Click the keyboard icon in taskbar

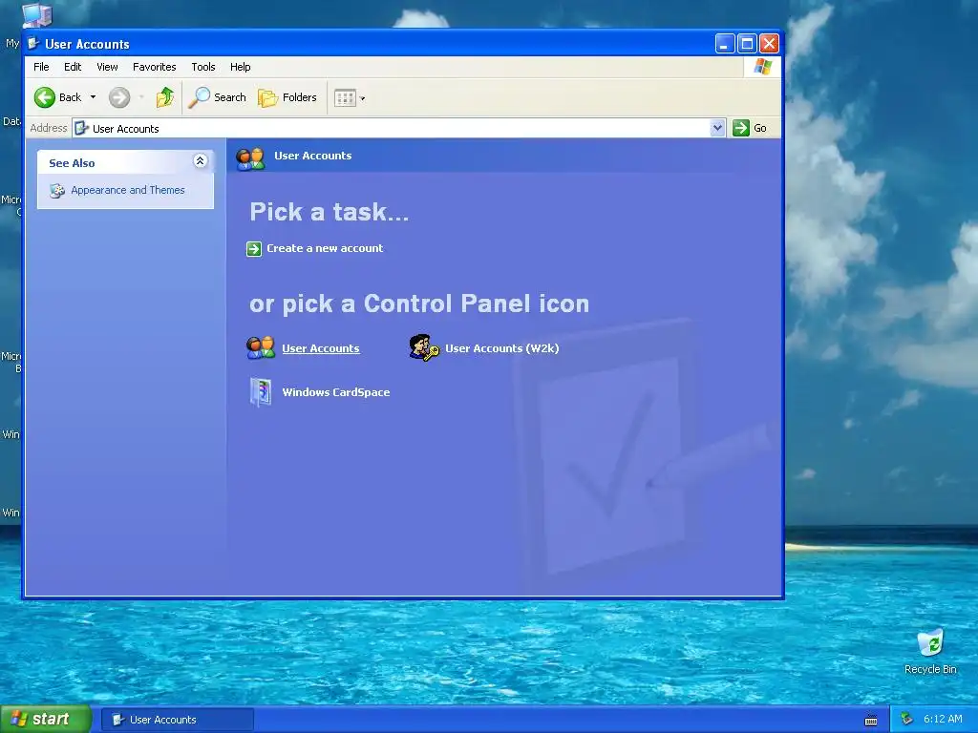(x=871, y=721)
